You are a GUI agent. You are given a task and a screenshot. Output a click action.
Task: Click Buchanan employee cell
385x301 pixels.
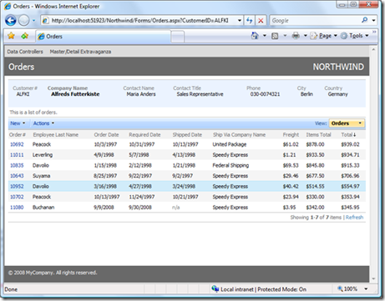(x=43, y=208)
